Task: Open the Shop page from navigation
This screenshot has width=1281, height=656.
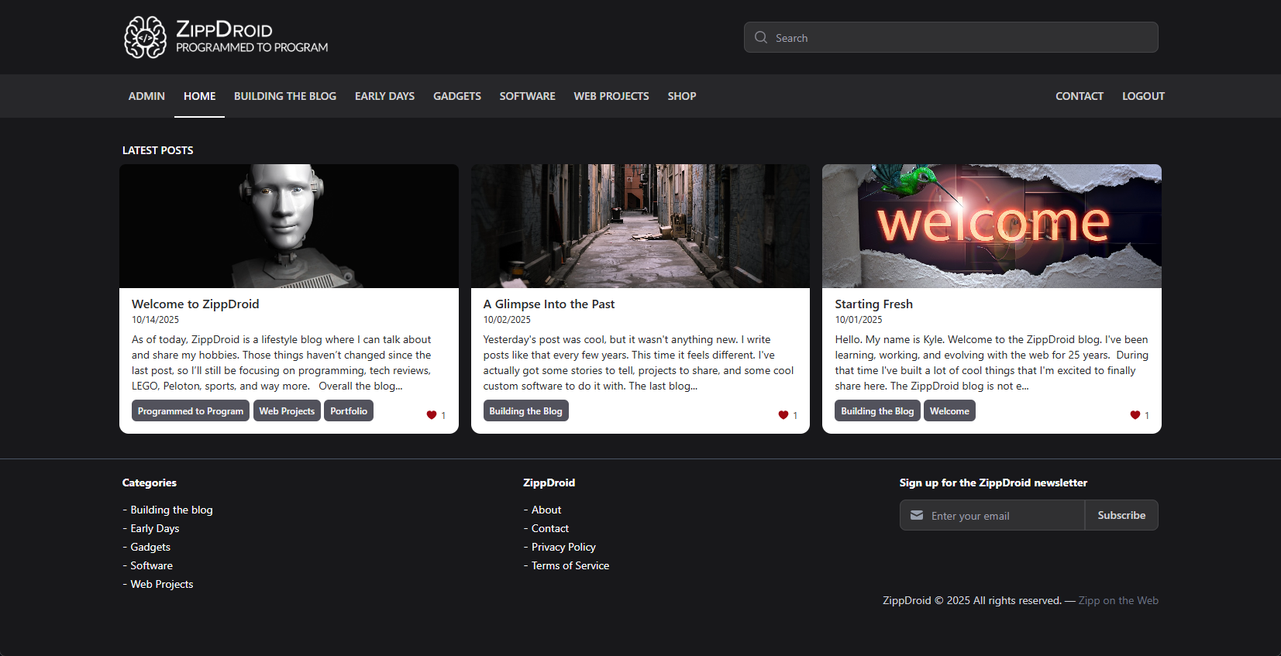Action: click(x=682, y=96)
